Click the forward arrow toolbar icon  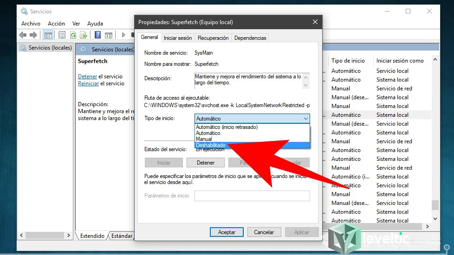click(x=33, y=35)
